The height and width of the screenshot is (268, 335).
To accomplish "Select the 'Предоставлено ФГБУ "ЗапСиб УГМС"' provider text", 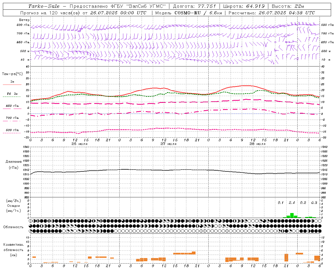I will [118, 6].
